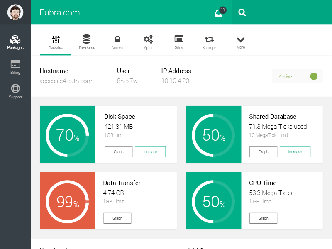Click Increase button for Disk Space
This screenshot has width=332, height=249.
tap(150, 152)
